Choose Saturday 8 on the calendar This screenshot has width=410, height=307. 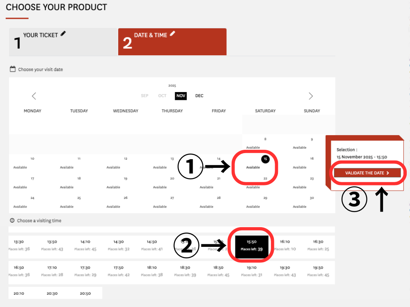pos(265,143)
